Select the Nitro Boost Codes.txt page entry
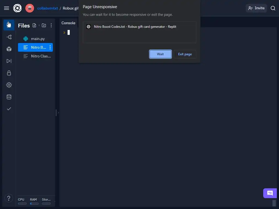279x209 pixels. click(x=139, y=27)
